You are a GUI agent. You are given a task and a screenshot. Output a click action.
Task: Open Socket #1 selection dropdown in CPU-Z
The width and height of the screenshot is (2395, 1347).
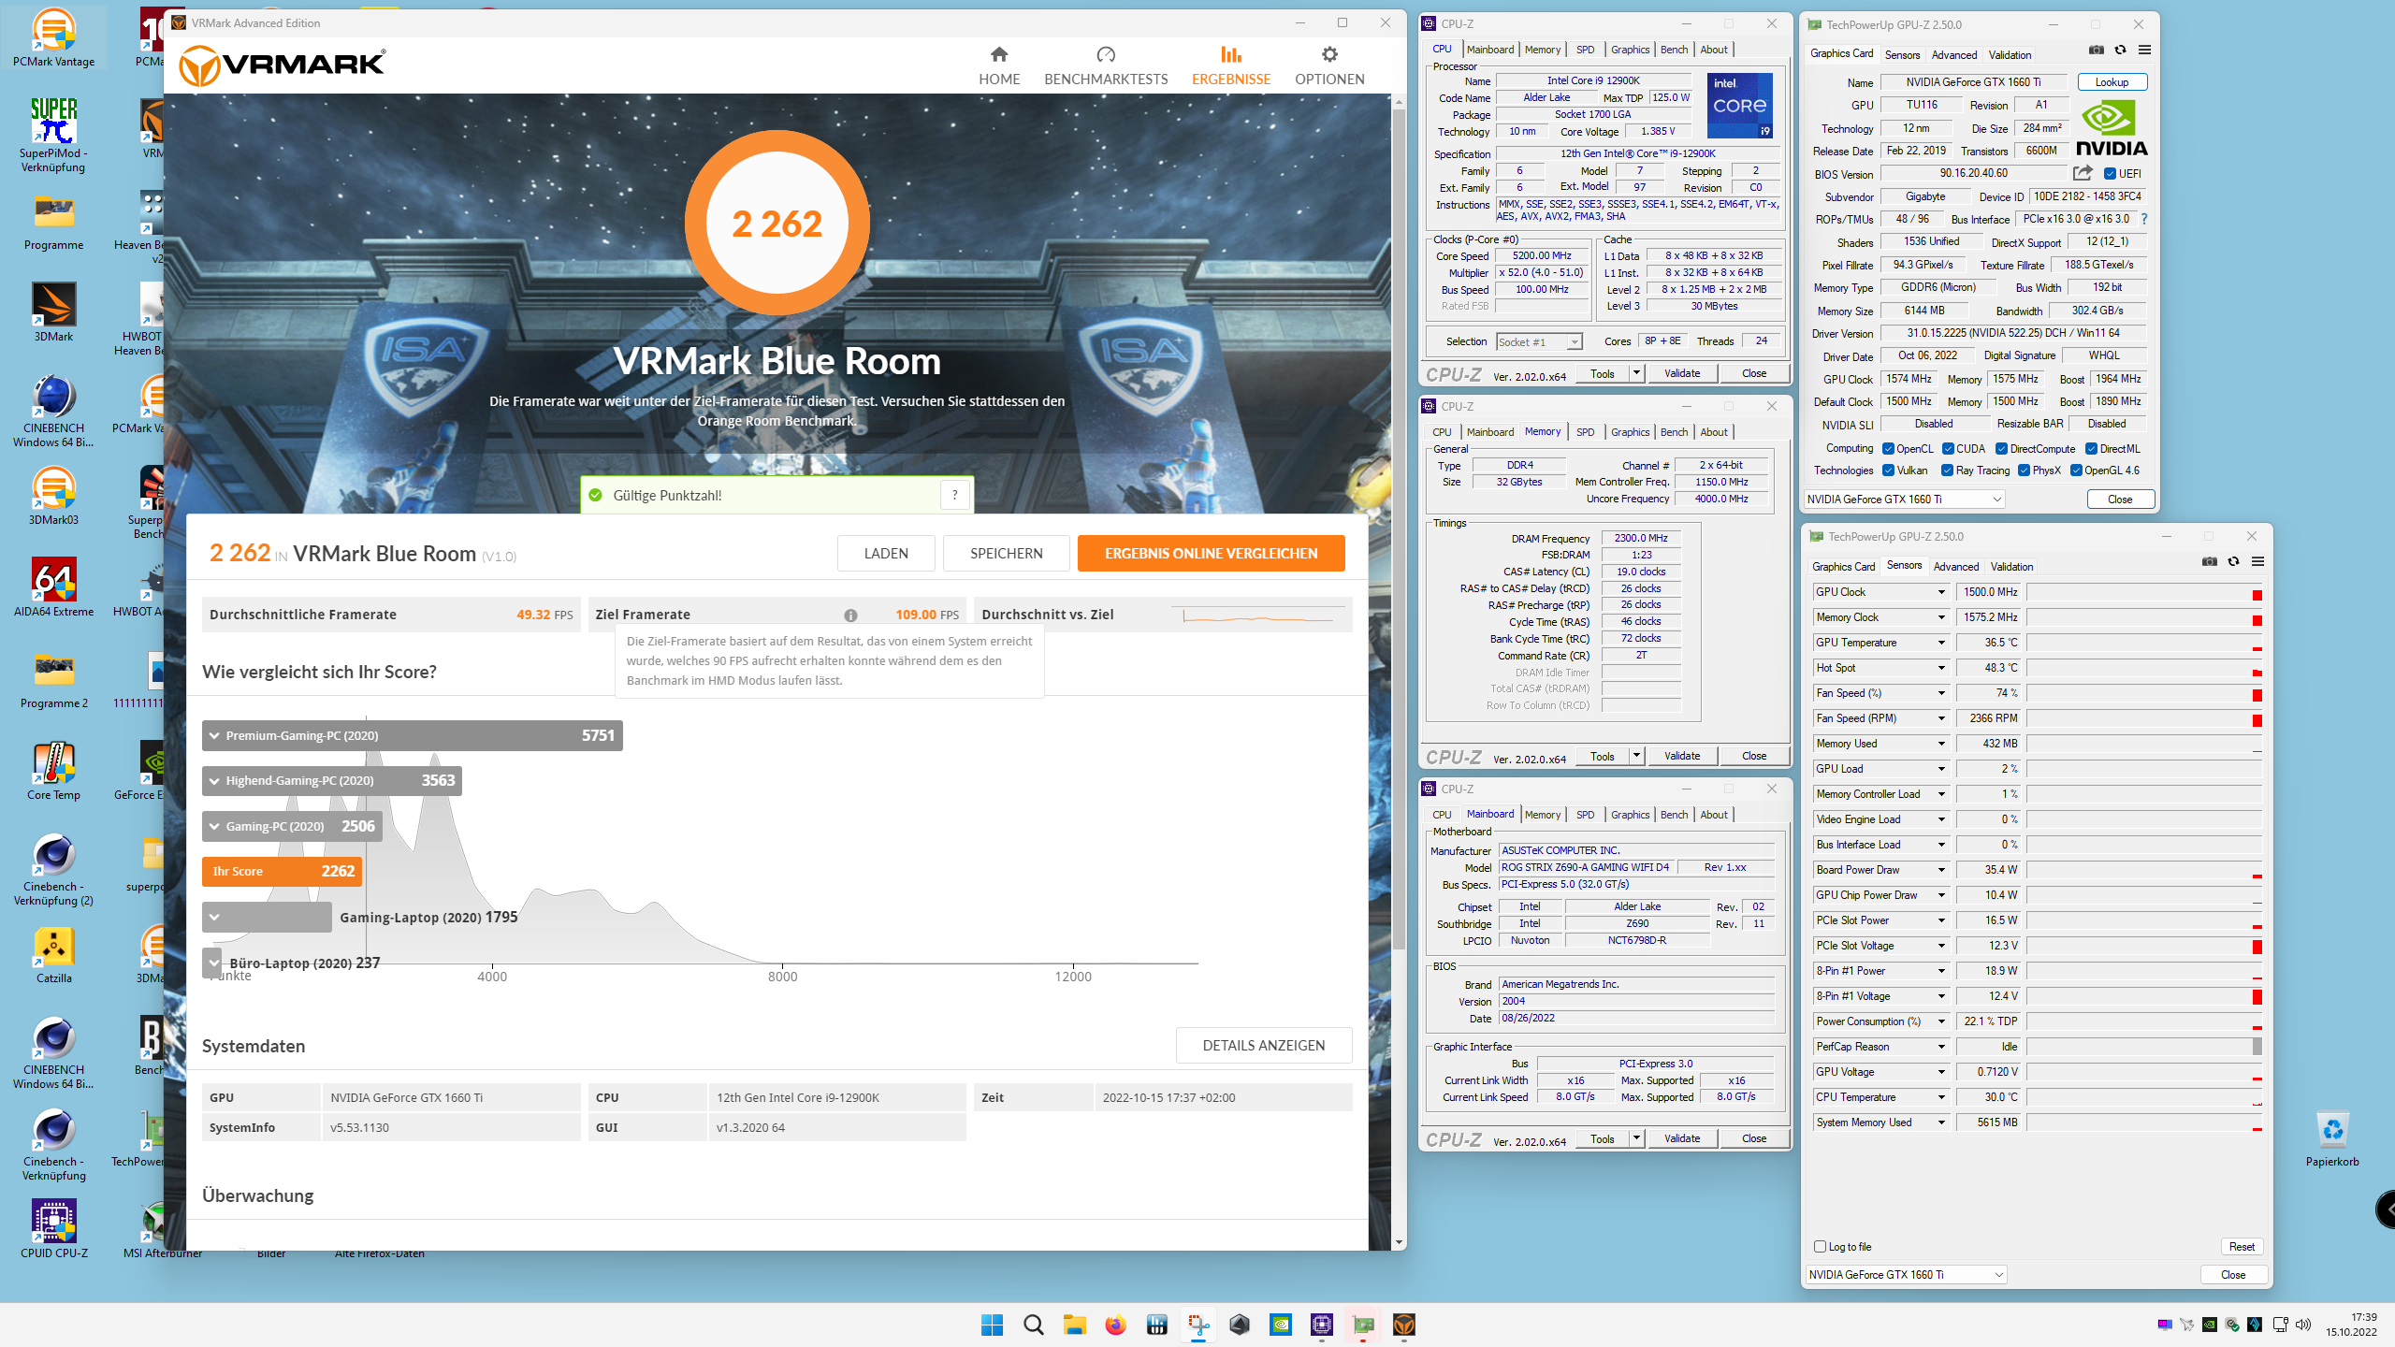pos(1539,342)
